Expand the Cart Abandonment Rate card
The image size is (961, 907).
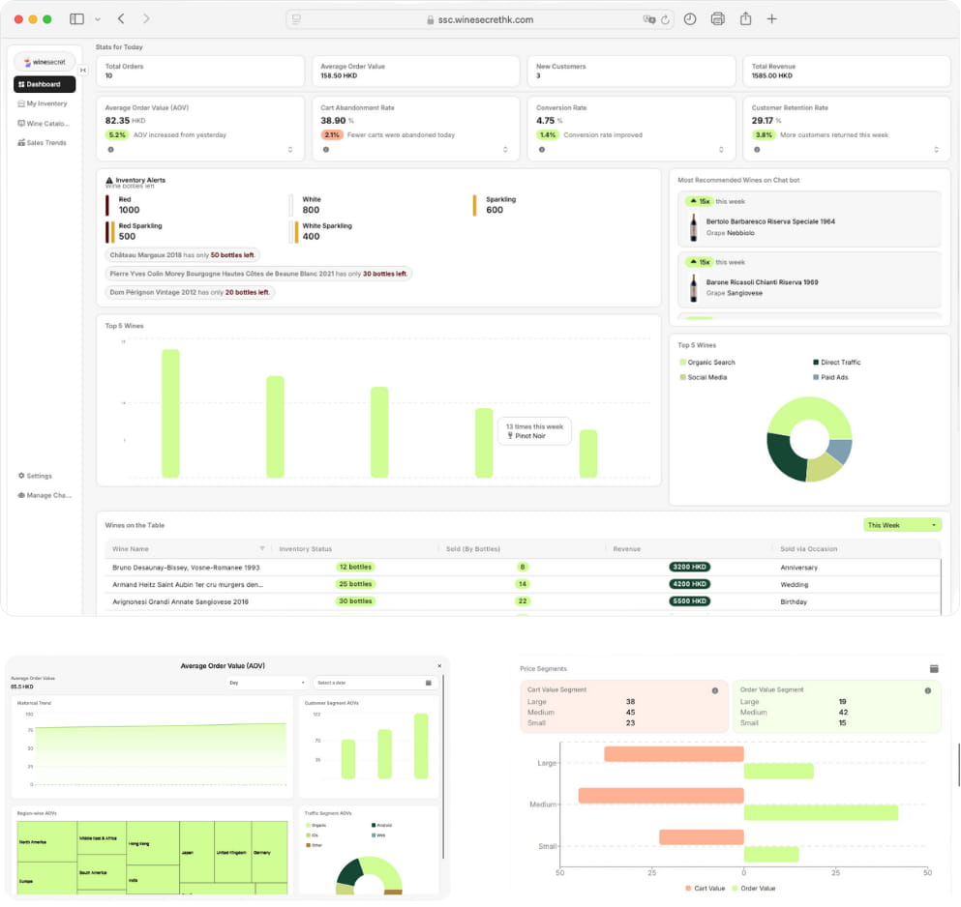point(505,149)
